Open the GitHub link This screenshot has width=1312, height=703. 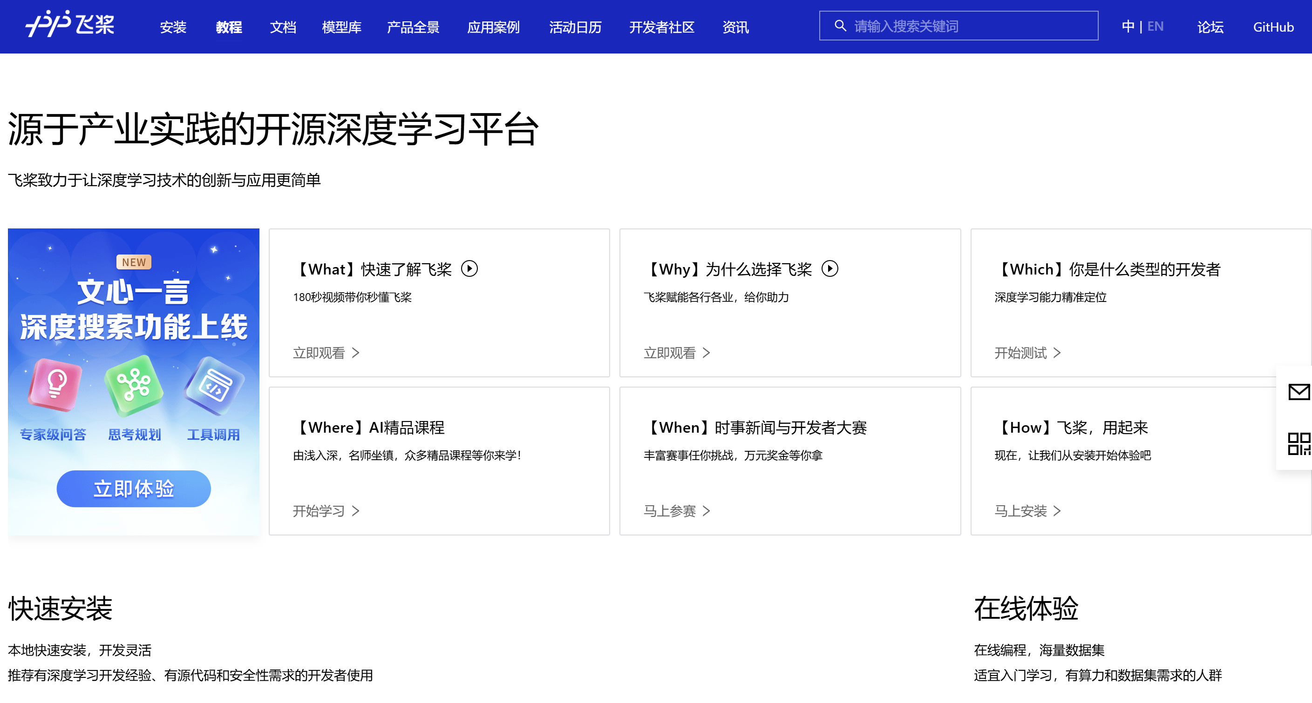(x=1273, y=27)
